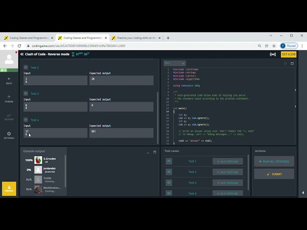307x230 pixels.
Task: Click the 03 badge in test cases
Action: point(169,183)
